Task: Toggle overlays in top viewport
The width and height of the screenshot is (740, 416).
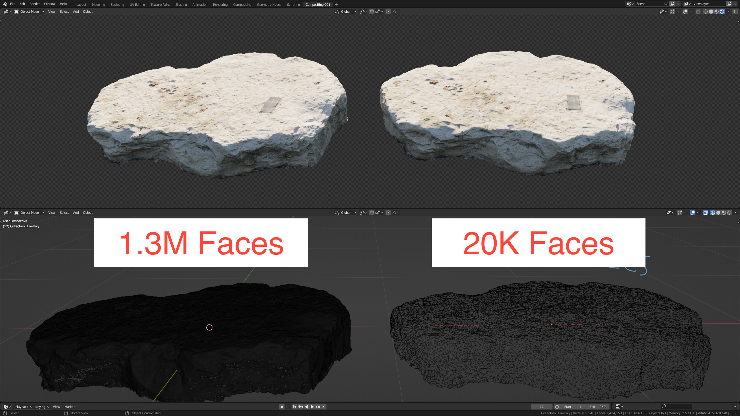Action: pos(685,12)
